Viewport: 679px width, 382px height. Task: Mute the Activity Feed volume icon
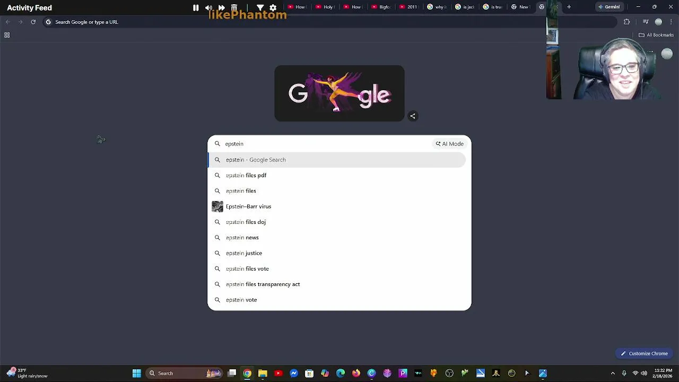tap(208, 7)
